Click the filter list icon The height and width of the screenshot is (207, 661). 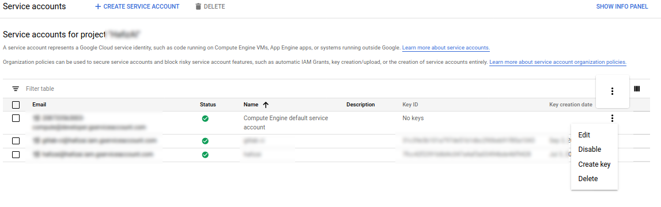click(x=16, y=89)
